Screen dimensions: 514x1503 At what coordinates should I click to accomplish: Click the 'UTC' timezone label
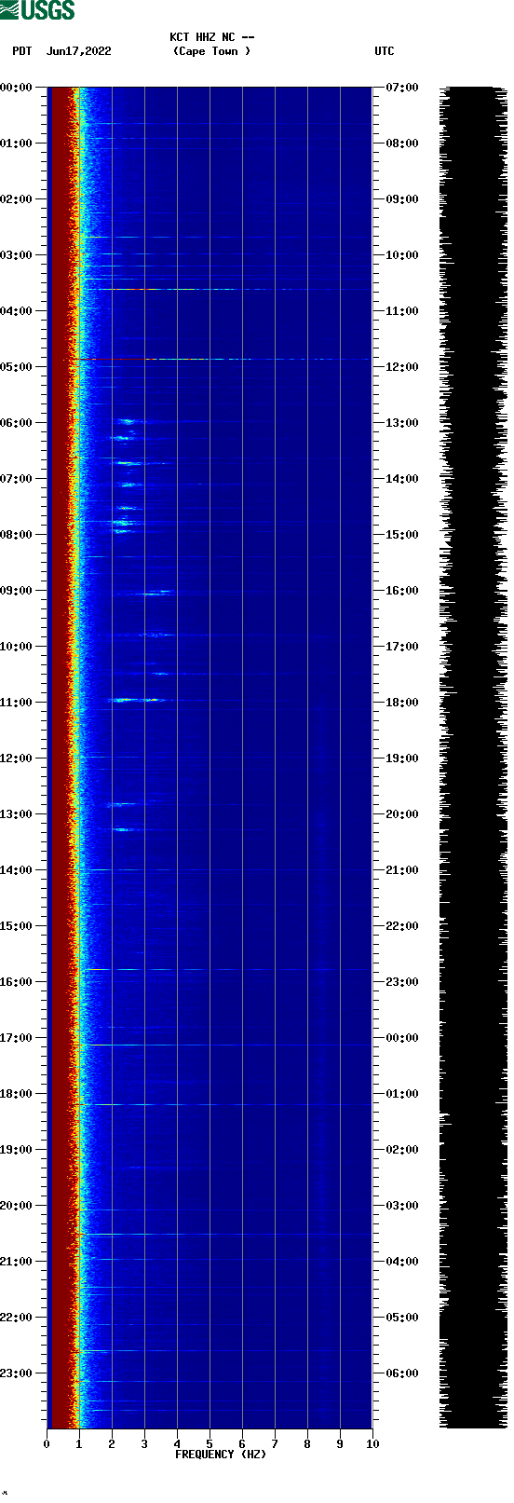pyautogui.click(x=385, y=51)
